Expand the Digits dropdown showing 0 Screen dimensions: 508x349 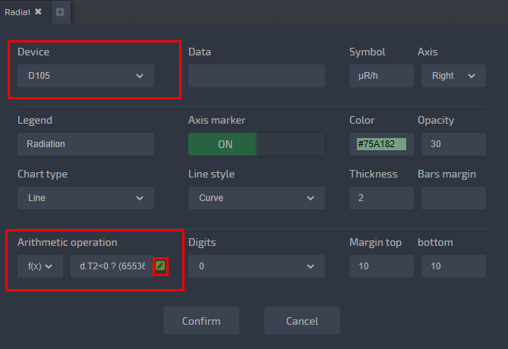(256, 266)
